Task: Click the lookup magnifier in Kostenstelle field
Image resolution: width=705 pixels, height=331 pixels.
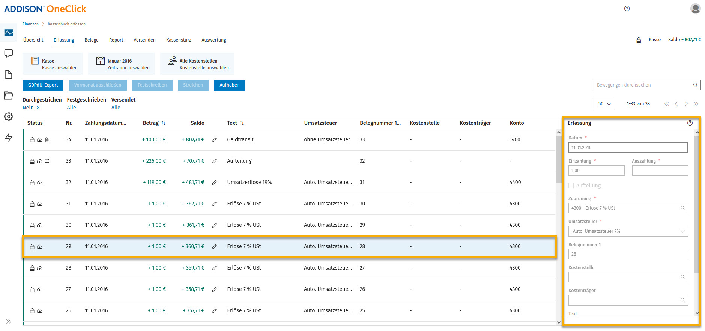Action: point(683,277)
